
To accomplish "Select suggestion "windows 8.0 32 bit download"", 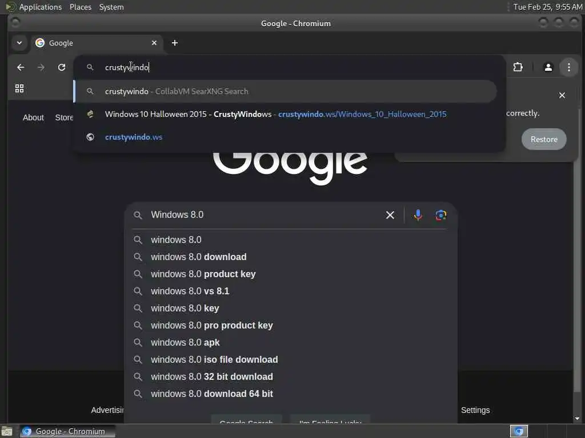I will 290,377.
